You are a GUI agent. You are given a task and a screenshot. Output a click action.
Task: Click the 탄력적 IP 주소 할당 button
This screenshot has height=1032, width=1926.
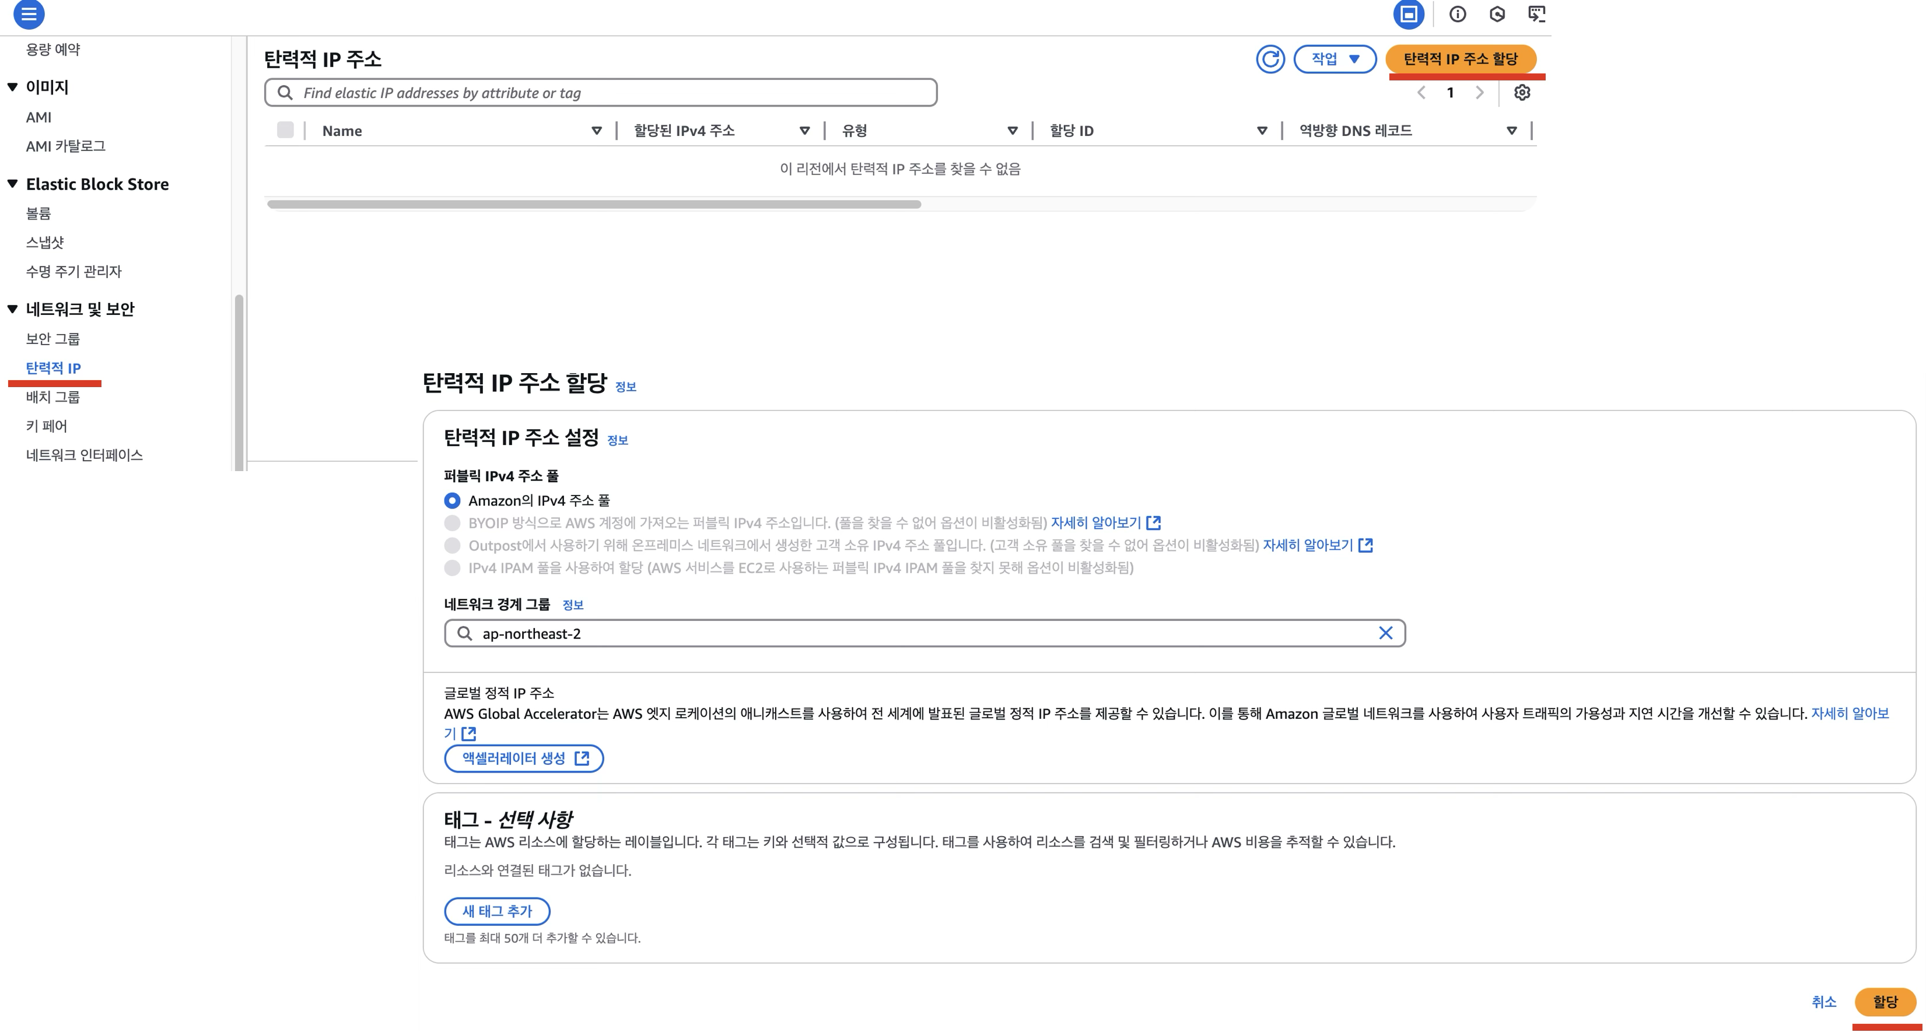(x=1460, y=59)
